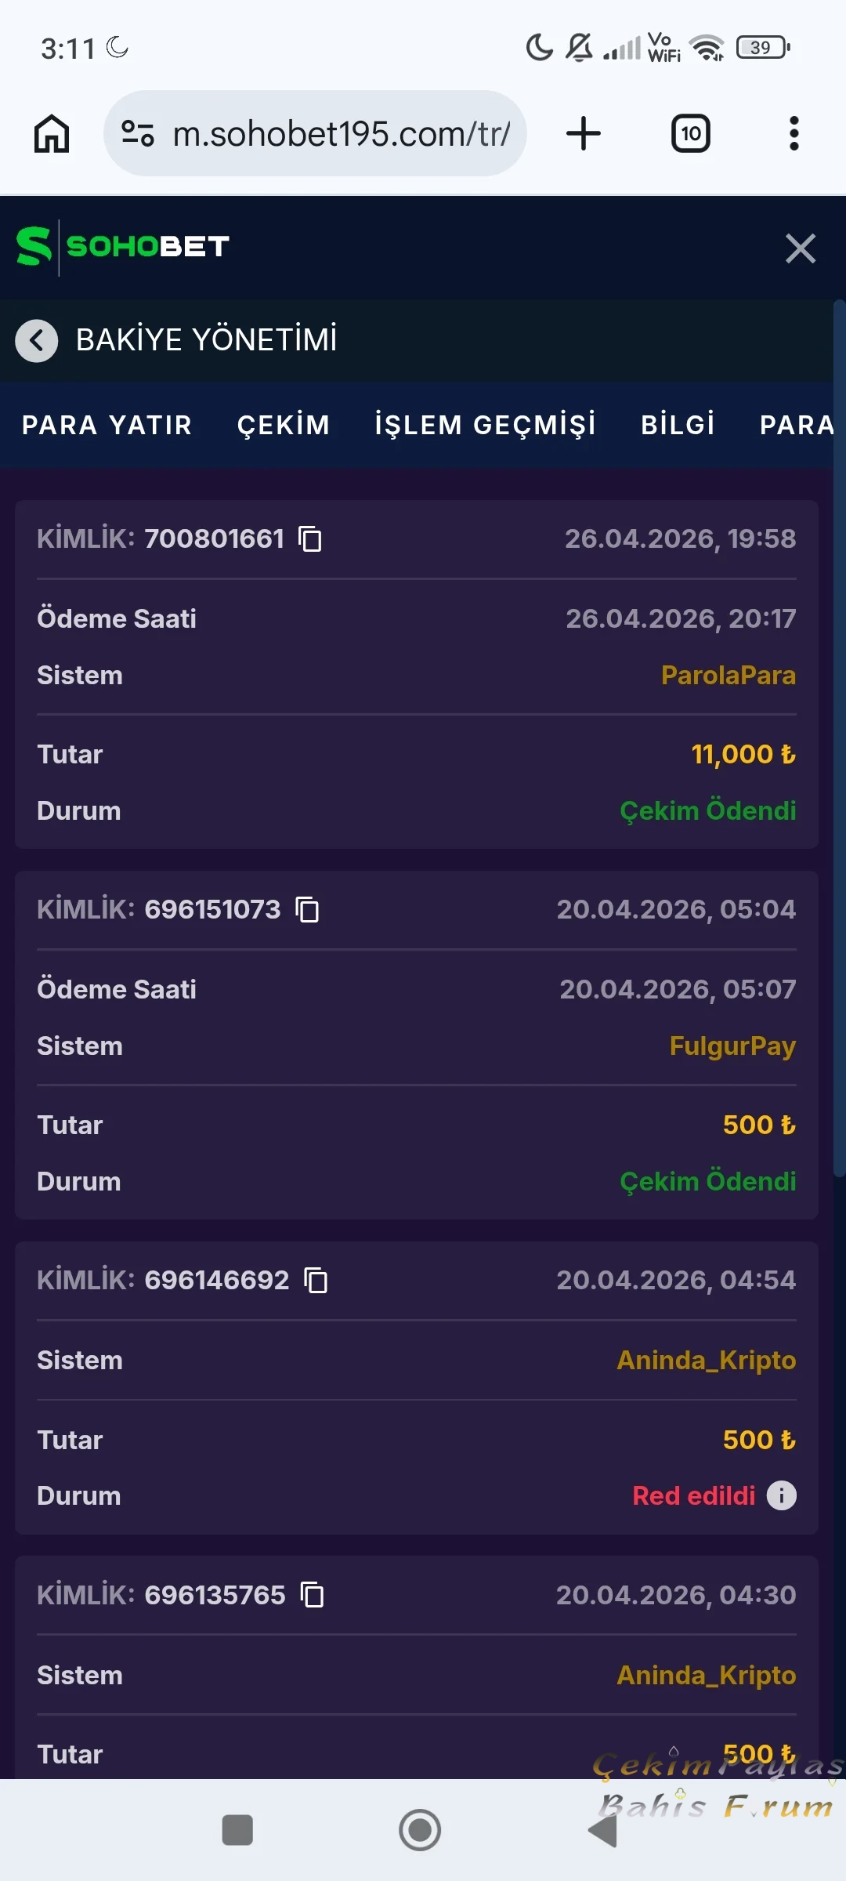
Task: Switch to the PARA YATIR tab
Action: pos(107,425)
